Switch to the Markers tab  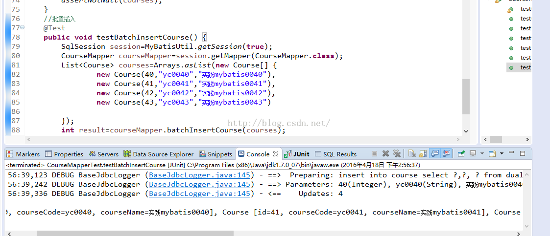click(x=23, y=154)
